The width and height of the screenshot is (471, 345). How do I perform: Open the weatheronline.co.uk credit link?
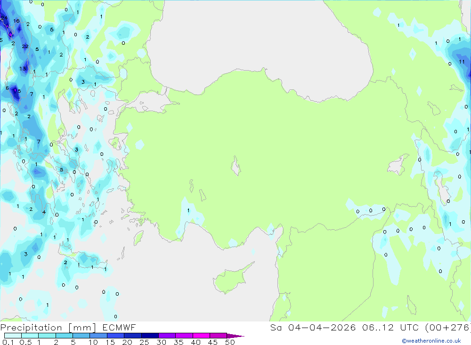431,341
